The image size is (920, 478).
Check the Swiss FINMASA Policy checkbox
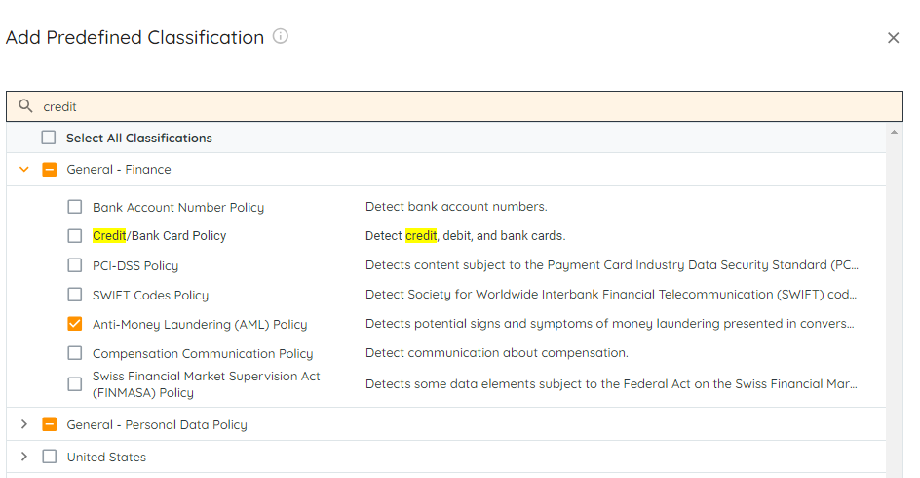pyautogui.click(x=75, y=383)
